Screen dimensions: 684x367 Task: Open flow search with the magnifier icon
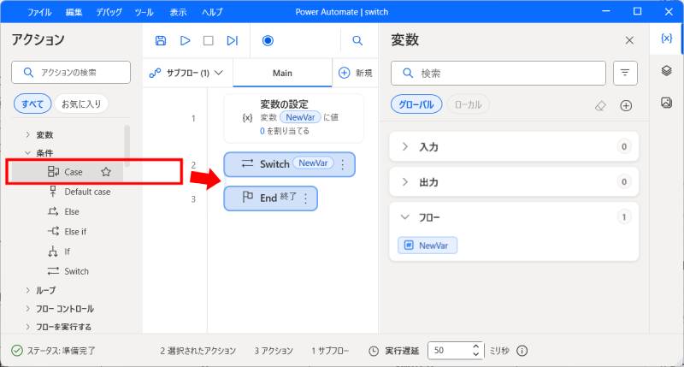pyautogui.click(x=357, y=40)
